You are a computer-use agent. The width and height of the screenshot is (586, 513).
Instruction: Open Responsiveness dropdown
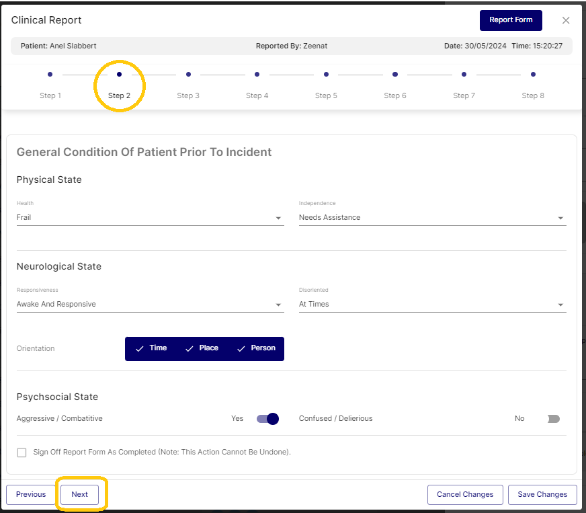pyautogui.click(x=150, y=305)
